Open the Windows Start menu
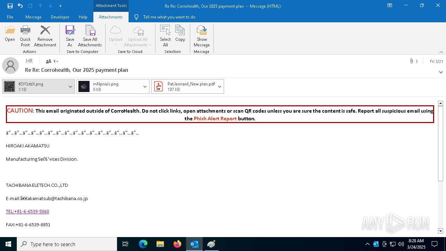 pyautogui.click(x=8, y=244)
